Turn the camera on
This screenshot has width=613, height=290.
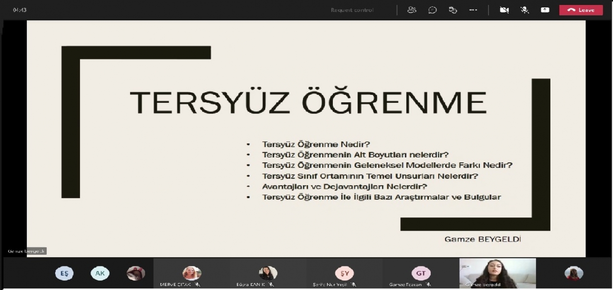click(x=504, y=10)
